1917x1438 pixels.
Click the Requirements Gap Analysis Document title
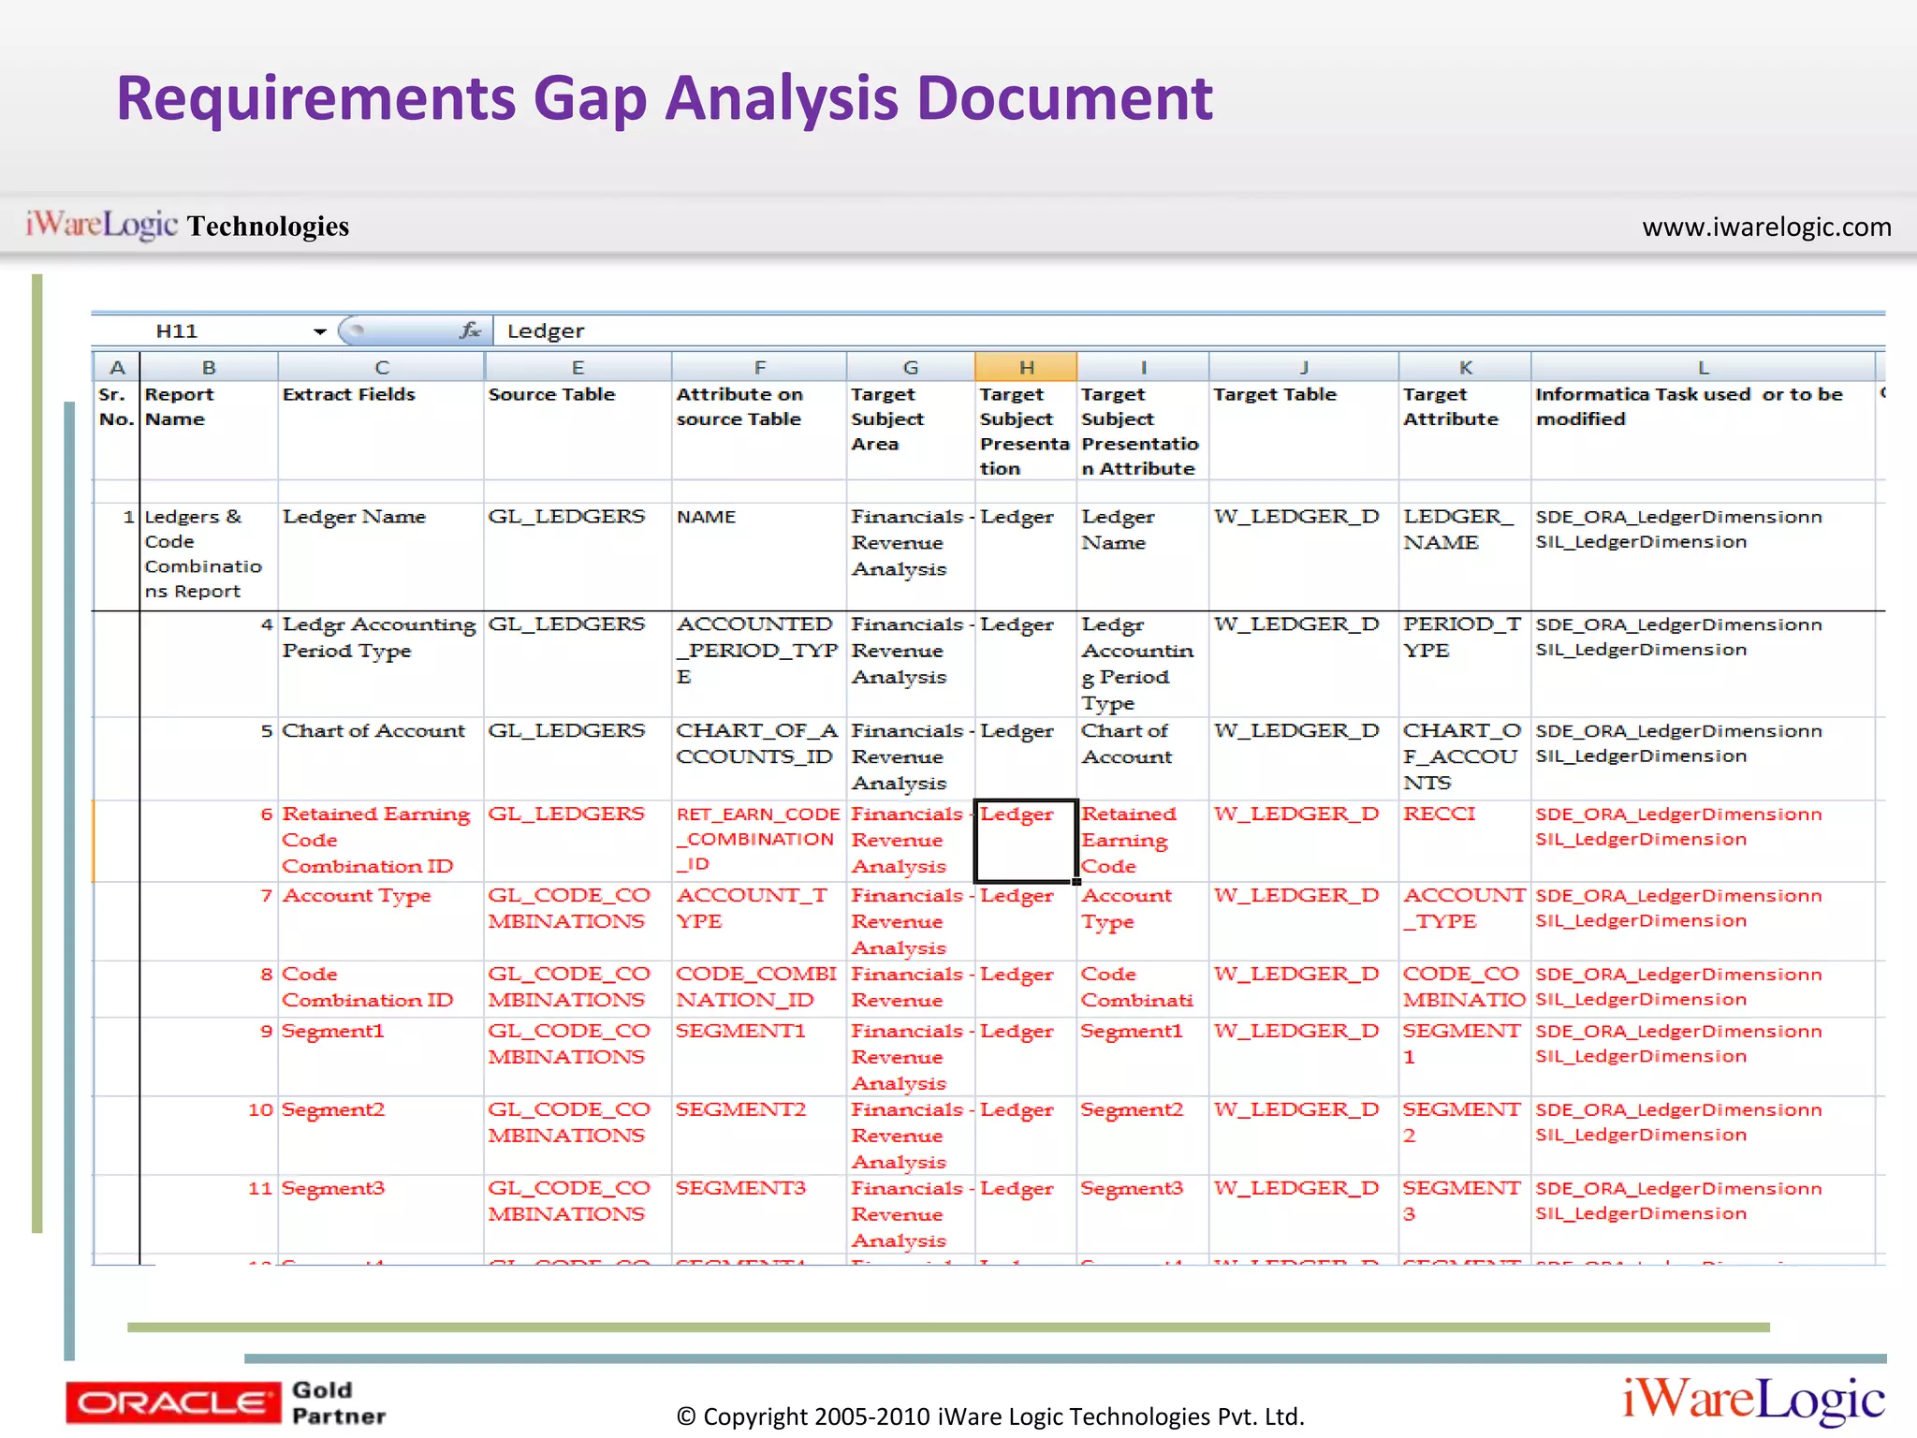(x=665, y=98)
